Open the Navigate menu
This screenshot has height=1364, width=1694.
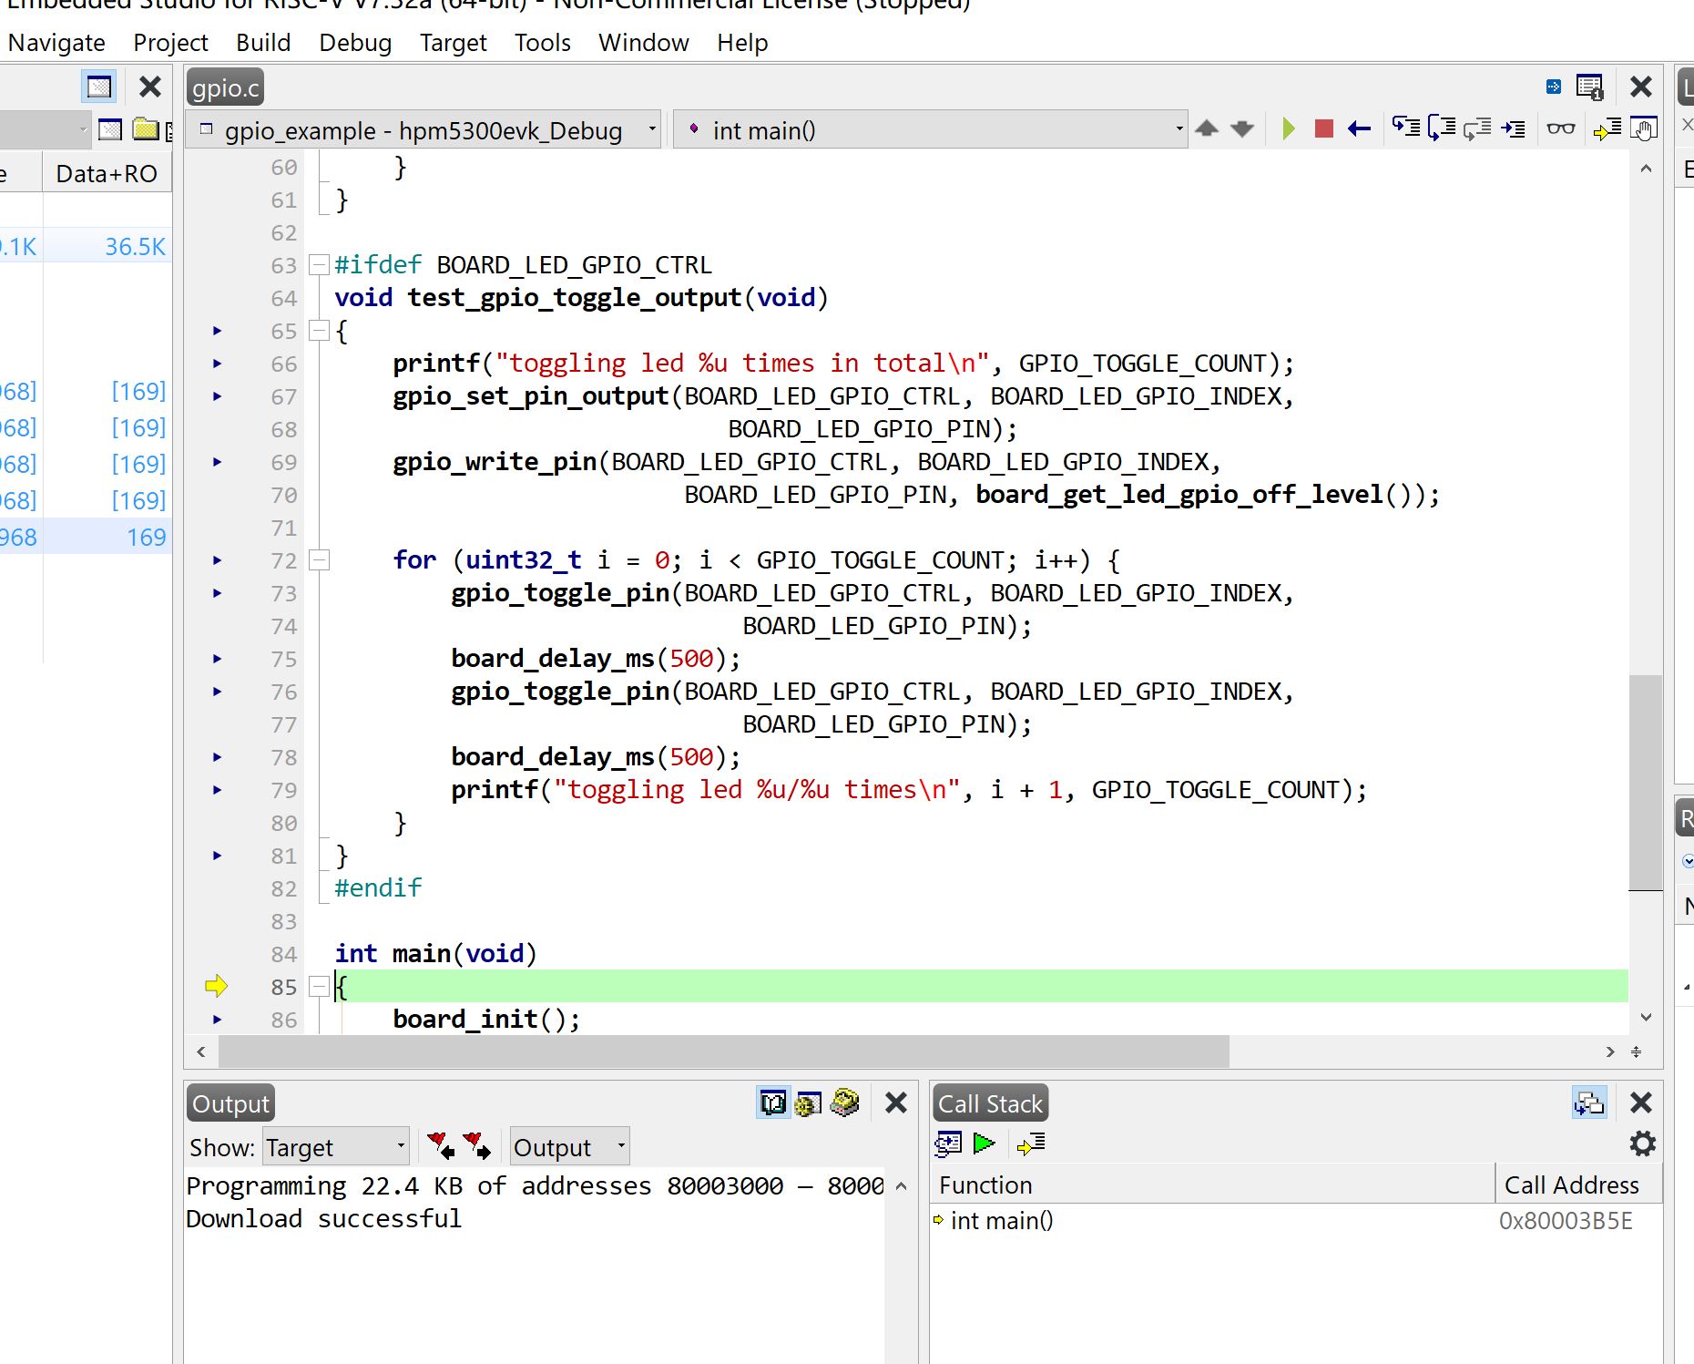[x=56, y=43]
